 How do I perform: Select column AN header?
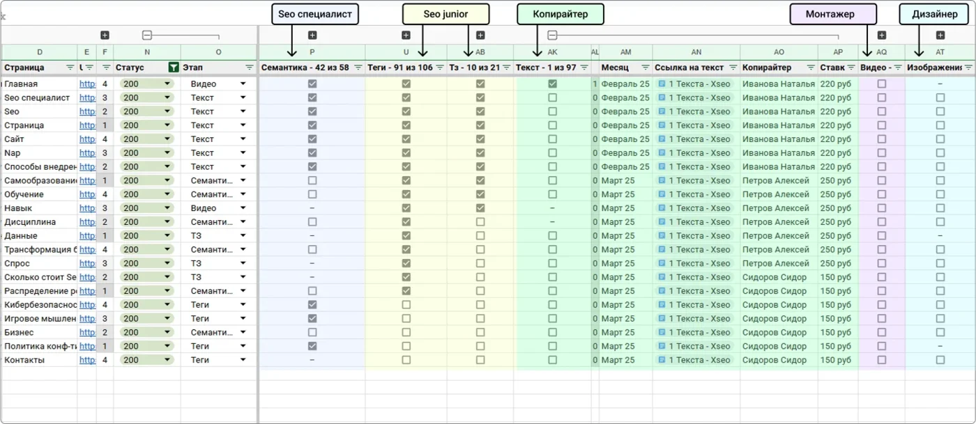click(696, 52)
